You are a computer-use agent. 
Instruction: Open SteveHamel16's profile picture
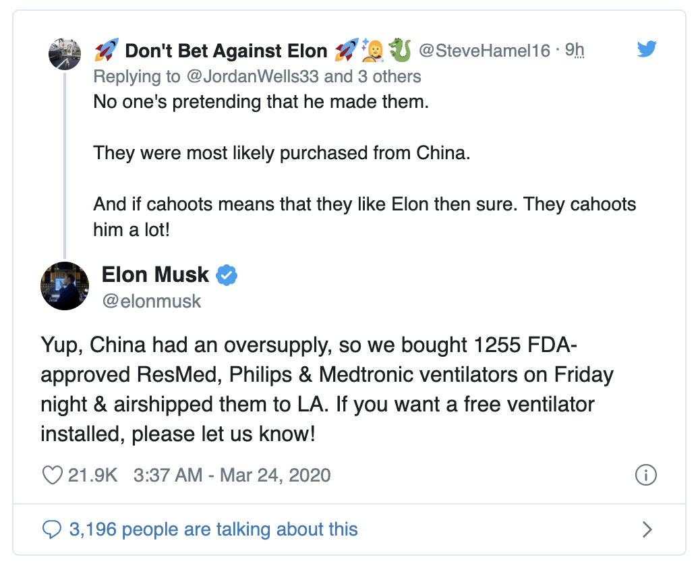65,54
